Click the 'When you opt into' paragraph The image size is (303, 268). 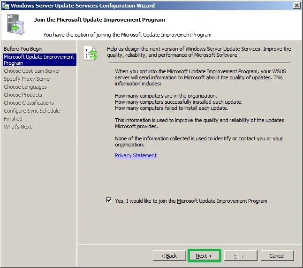coord(200,77)
